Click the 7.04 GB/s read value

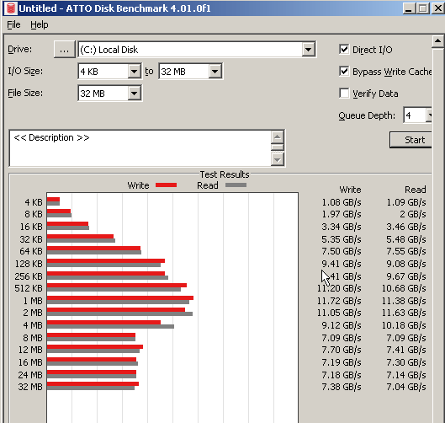pyautogui.click(x=406, y=387)
